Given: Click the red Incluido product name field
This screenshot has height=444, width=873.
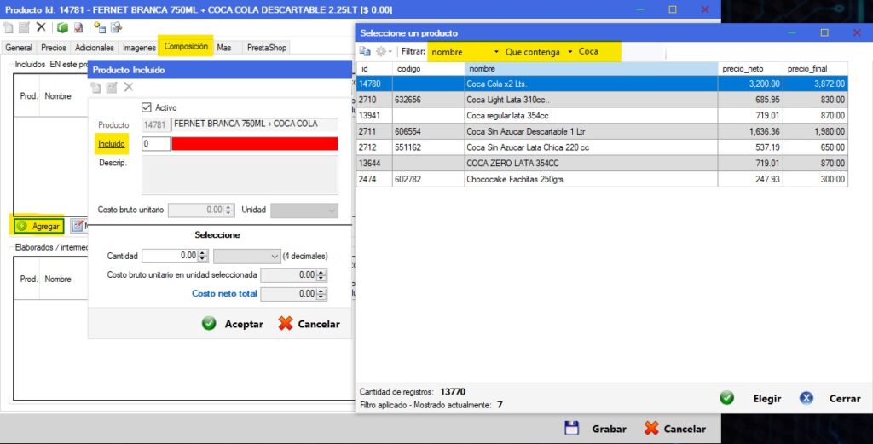Looking at the screenshot, I should pyautogui.click(x=254, y=143).
